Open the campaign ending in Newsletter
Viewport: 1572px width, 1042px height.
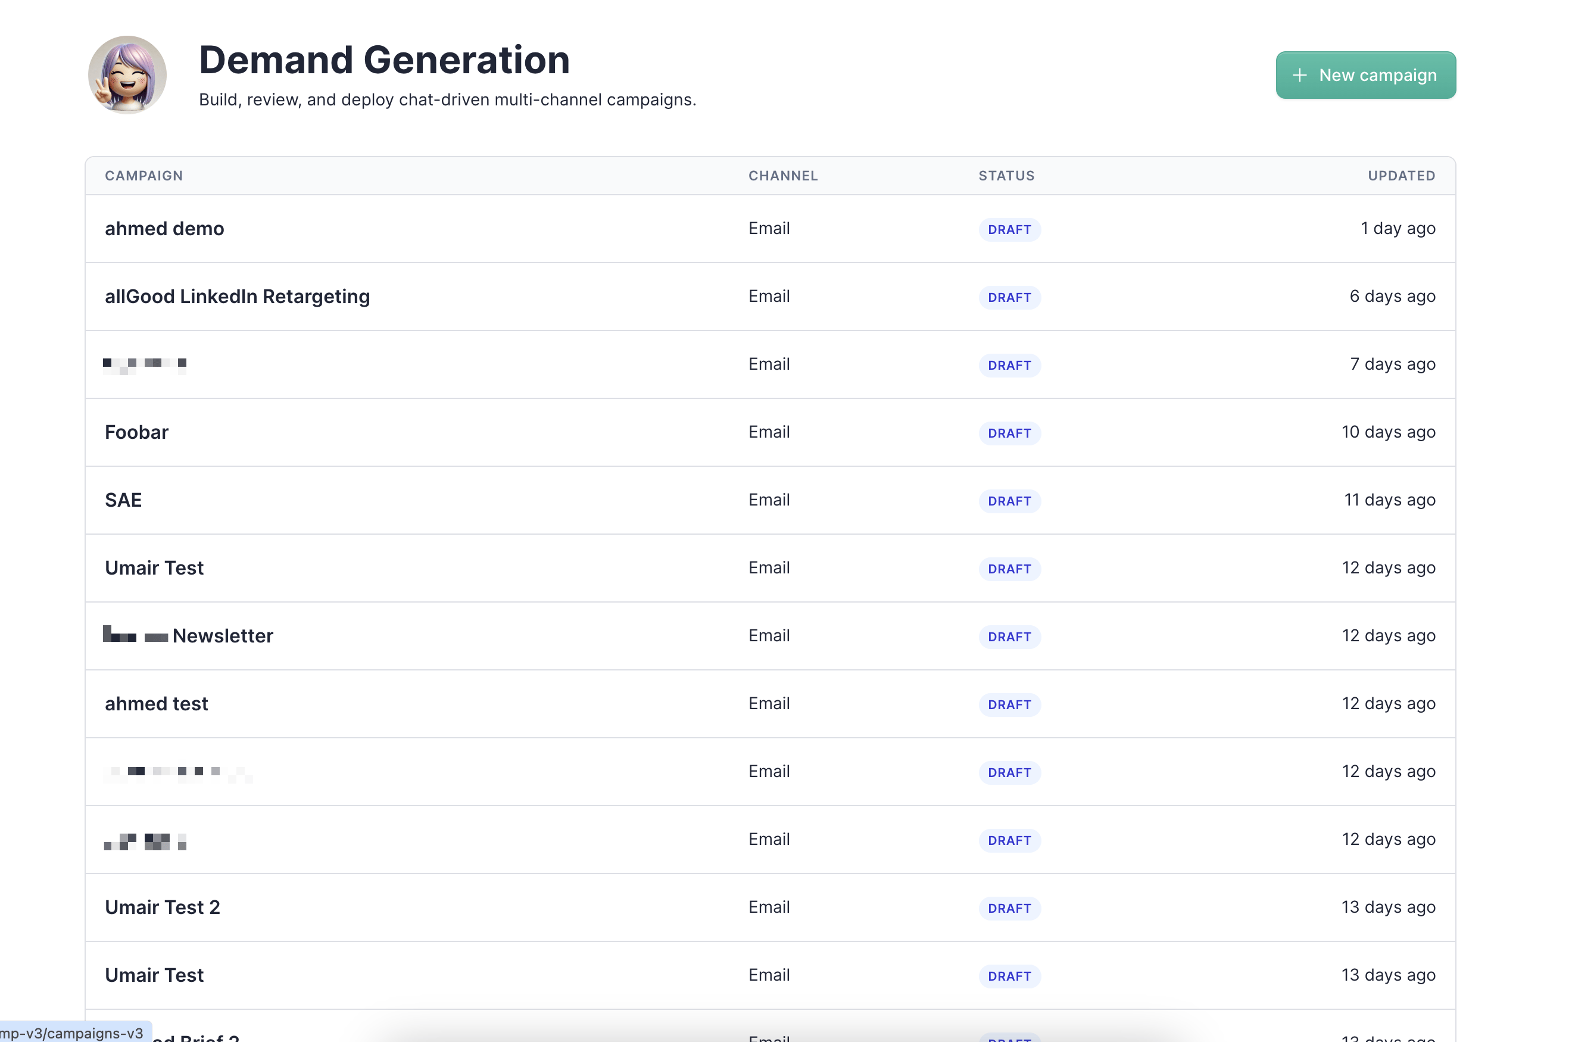coord(189,636)
